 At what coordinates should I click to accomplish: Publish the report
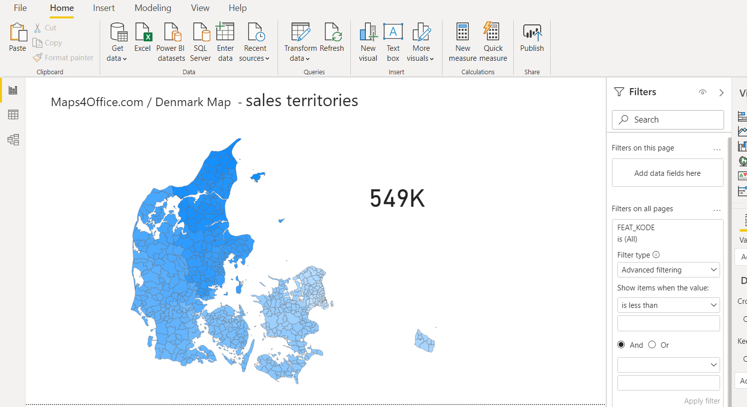[x=532, y=33]
